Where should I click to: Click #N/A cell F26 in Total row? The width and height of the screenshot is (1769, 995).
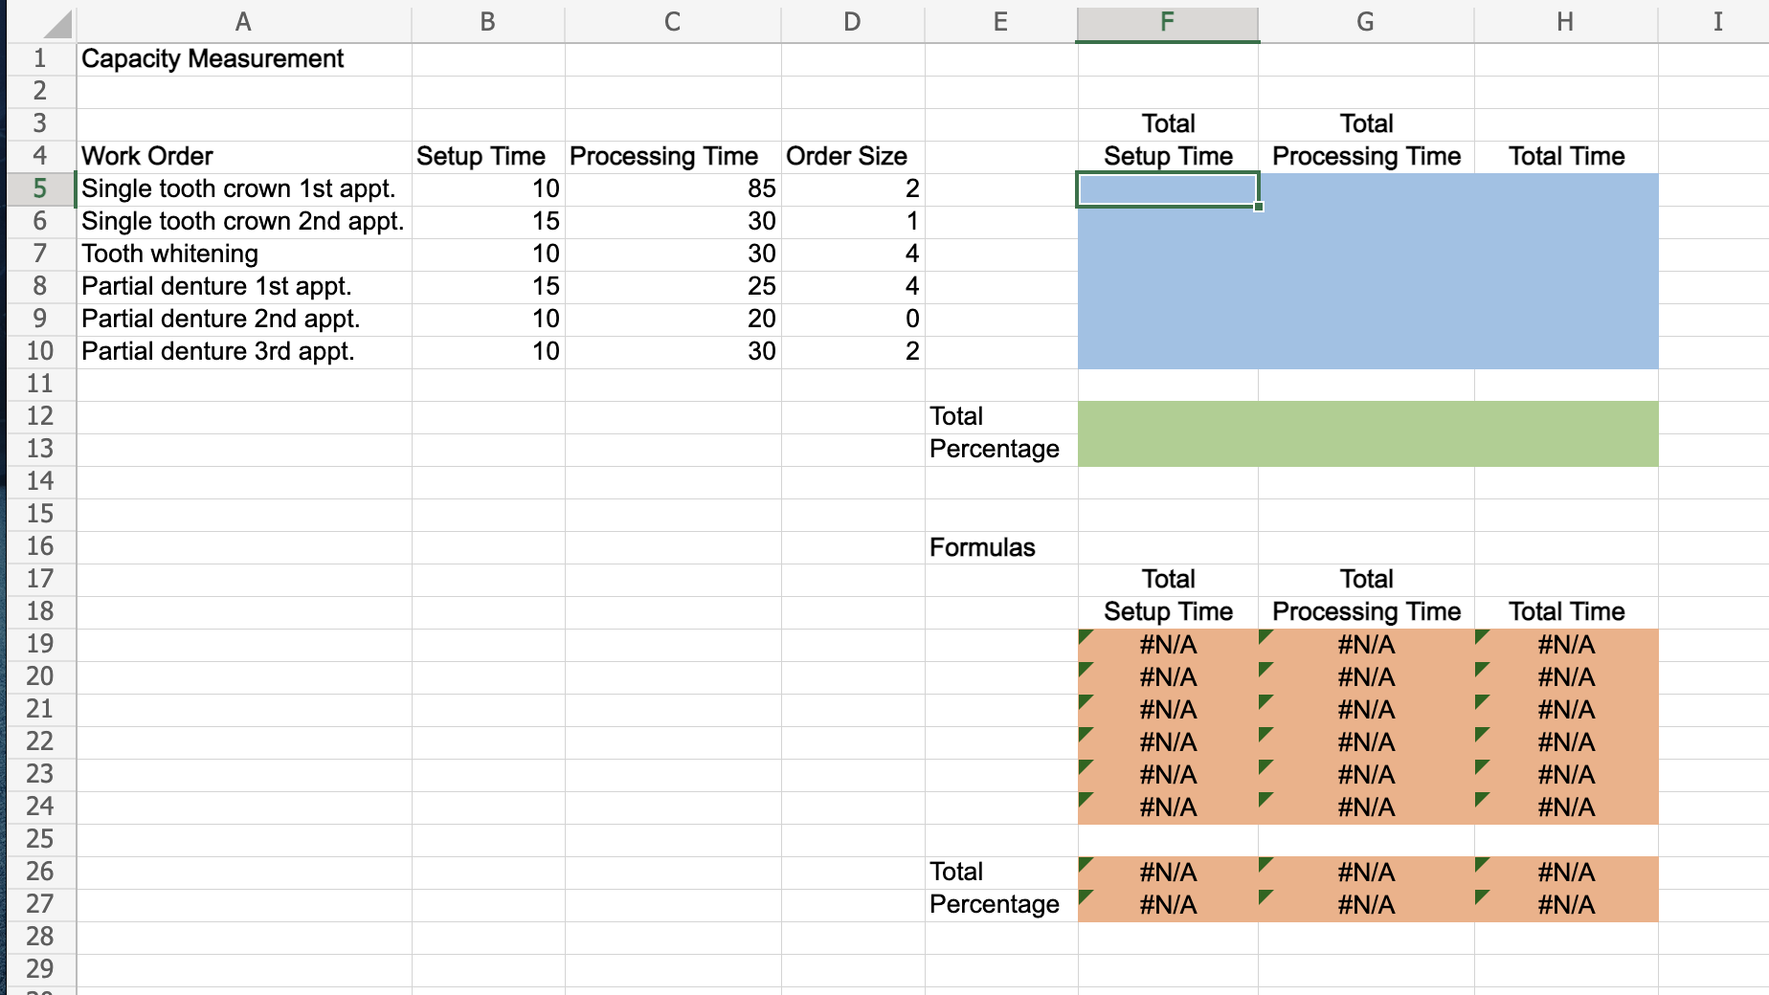click(1167, 873)
